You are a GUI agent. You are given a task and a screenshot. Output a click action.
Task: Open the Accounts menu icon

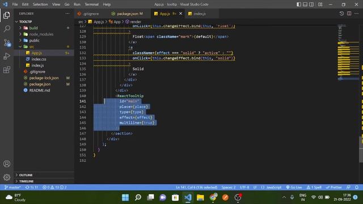coord(7,164)
